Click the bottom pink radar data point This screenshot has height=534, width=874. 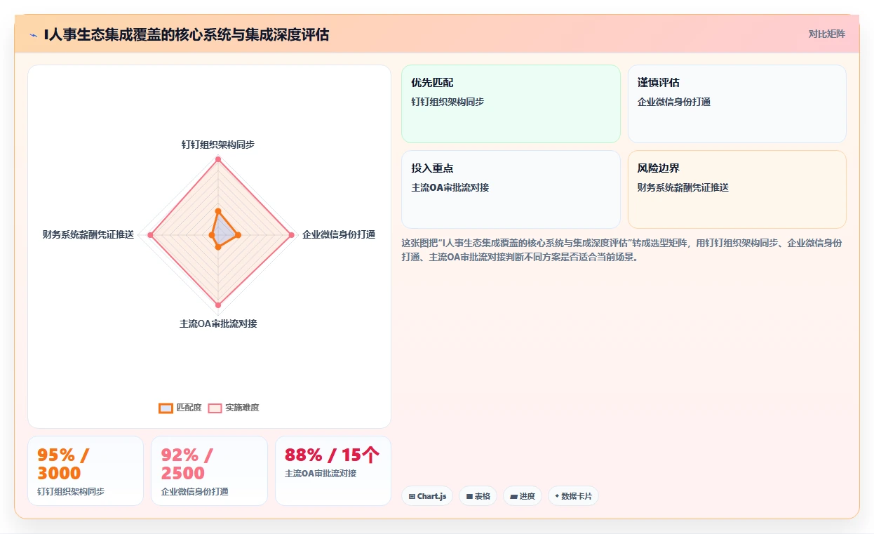[218, 305]
